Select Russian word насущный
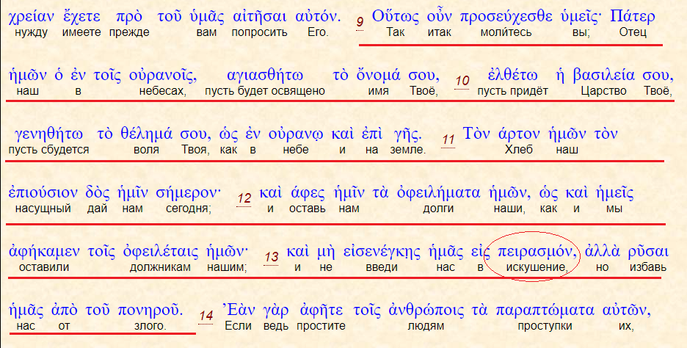 [x=43, y=209]
